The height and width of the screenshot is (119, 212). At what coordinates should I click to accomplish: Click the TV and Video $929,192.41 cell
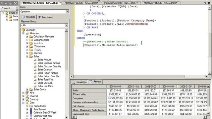115,94
